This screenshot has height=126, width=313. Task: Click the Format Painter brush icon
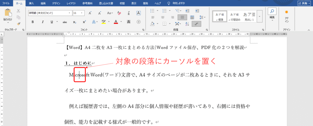18,23
